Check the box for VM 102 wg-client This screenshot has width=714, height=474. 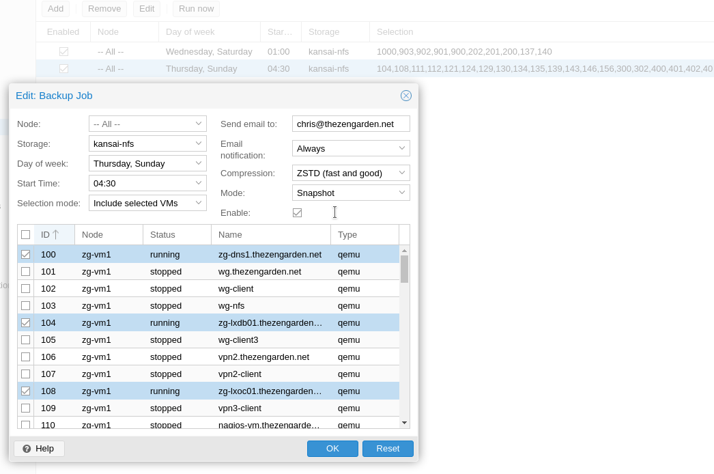click(25, 289)
